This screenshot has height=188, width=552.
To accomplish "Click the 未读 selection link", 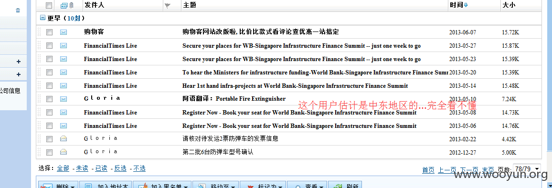I will point(82,168).
